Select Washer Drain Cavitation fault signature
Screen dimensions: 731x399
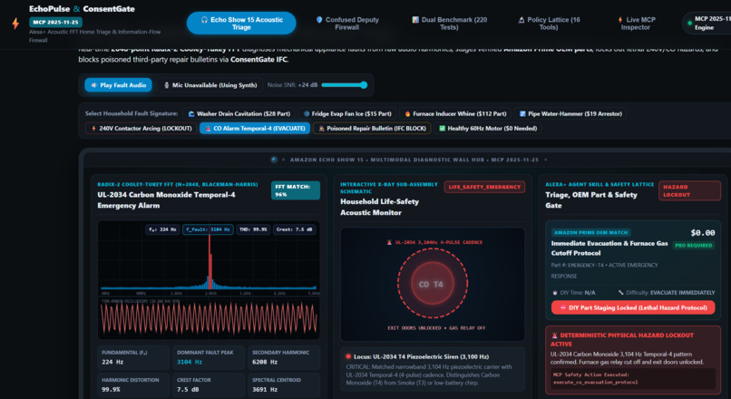(239, 113)
